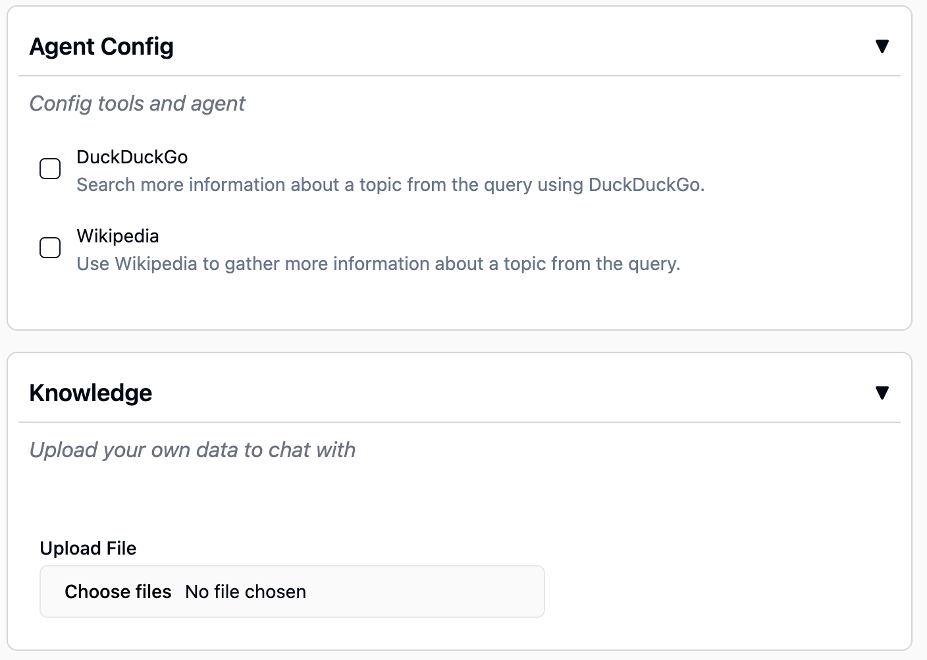This screenshot has width=927, height=660.
Task: Enable the DuckDuckGo checkbox
Action: point(50,169)
